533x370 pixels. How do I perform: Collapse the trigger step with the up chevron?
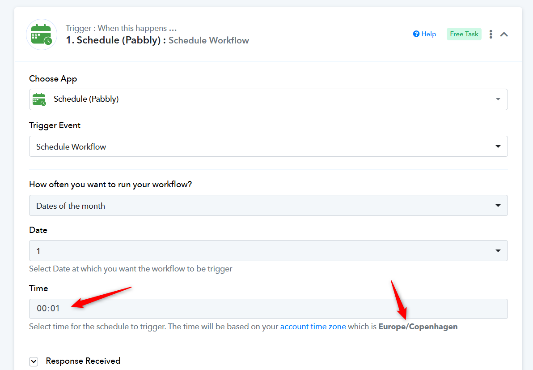point(504,34)
